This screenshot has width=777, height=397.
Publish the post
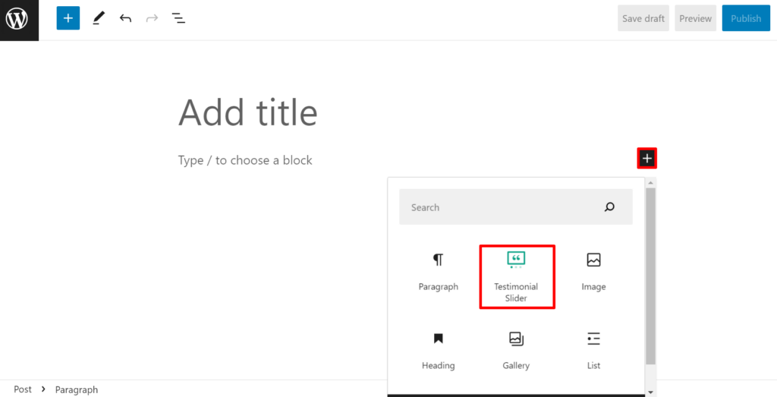(x=745, y=19)
